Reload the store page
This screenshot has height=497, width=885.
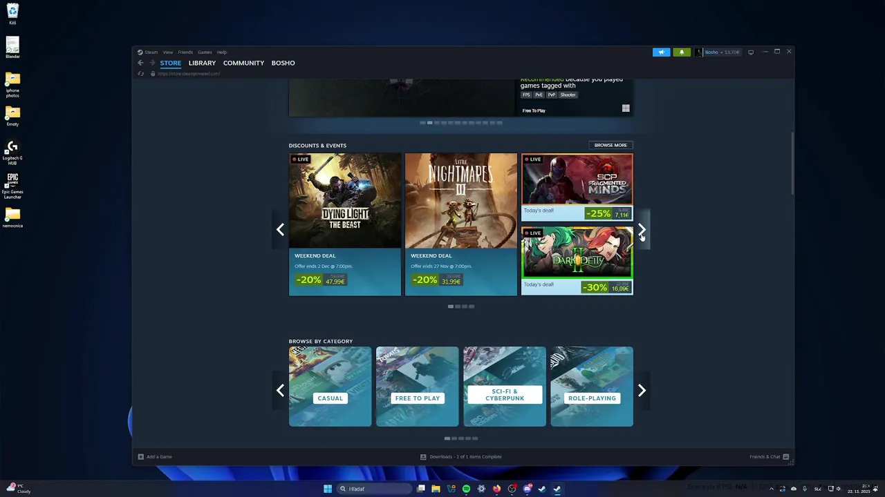pos(140,74)
